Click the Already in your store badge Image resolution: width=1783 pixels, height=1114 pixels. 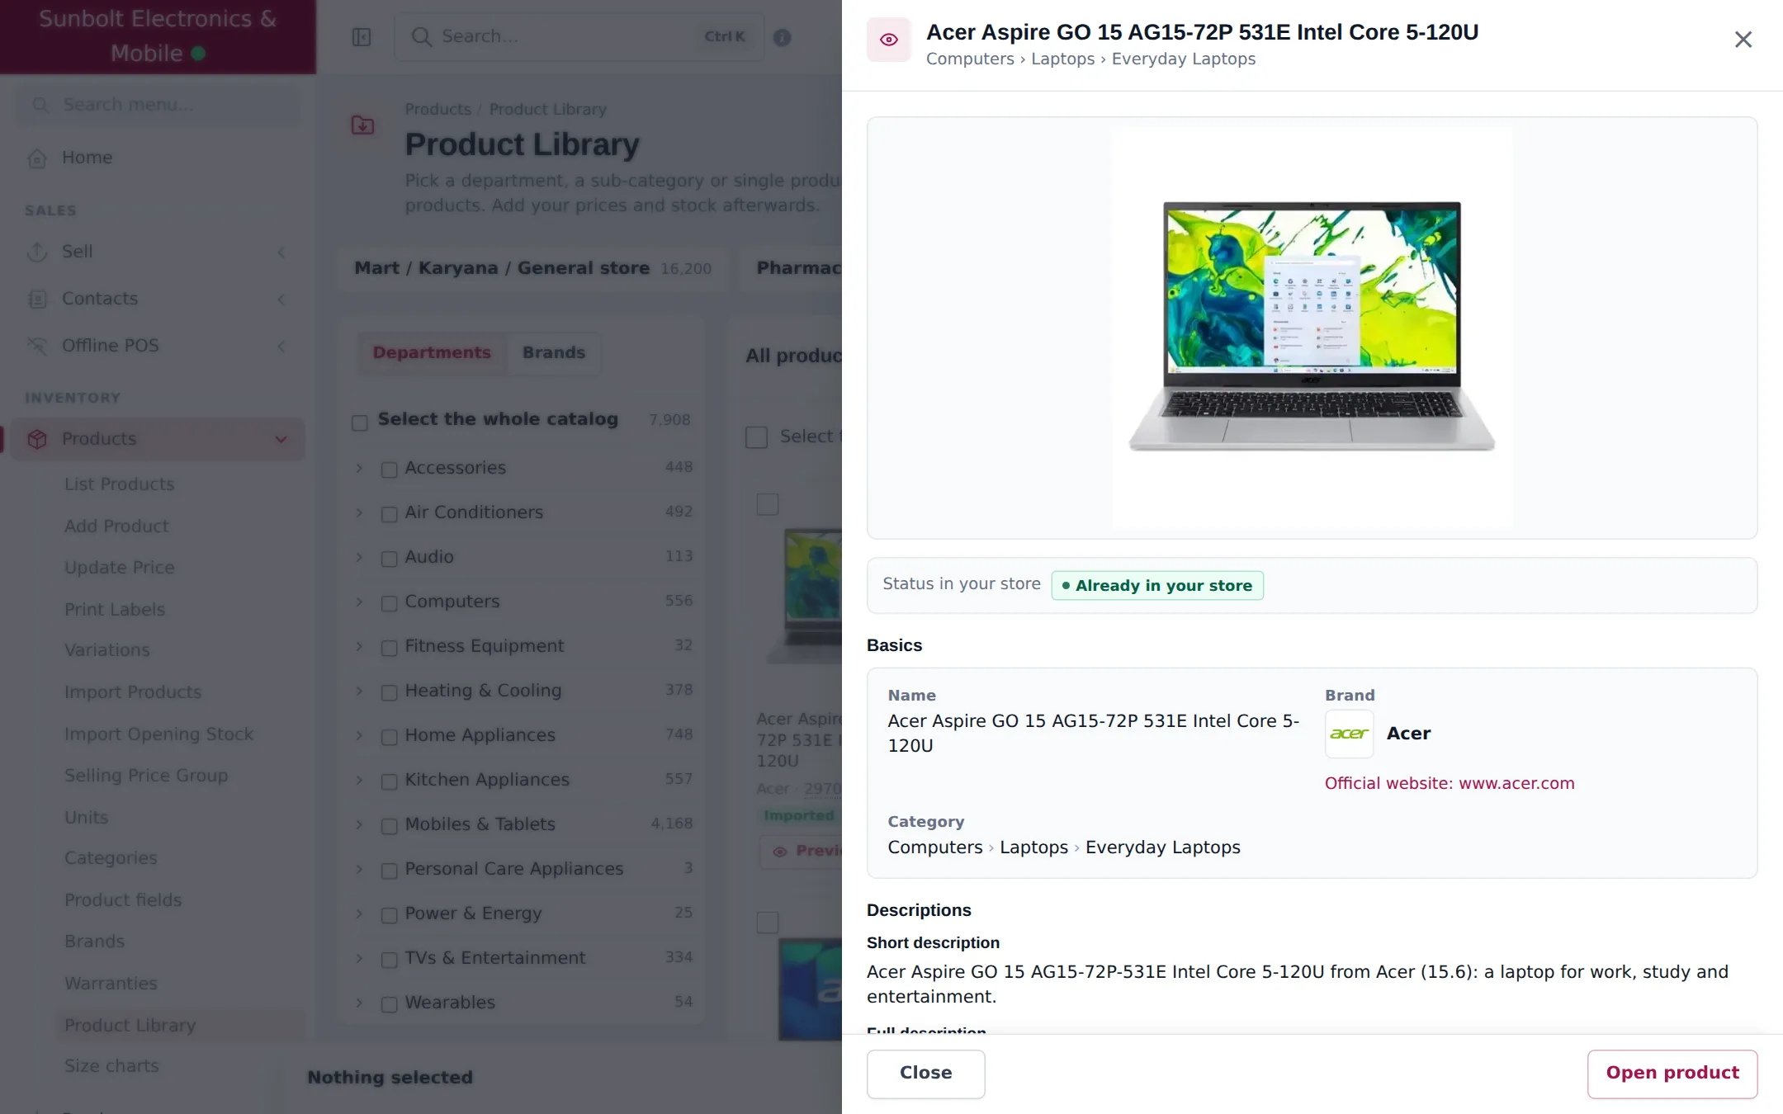1157,586
